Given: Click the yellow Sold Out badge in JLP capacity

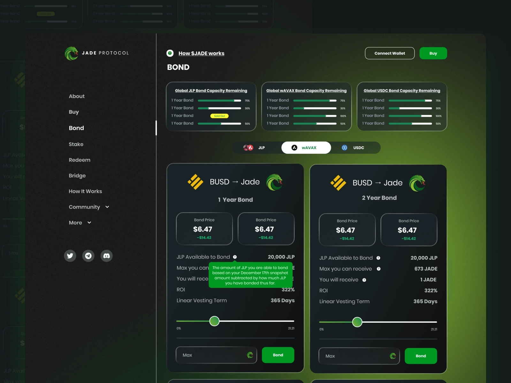Looking at the screenshot, I should point(219,116).
